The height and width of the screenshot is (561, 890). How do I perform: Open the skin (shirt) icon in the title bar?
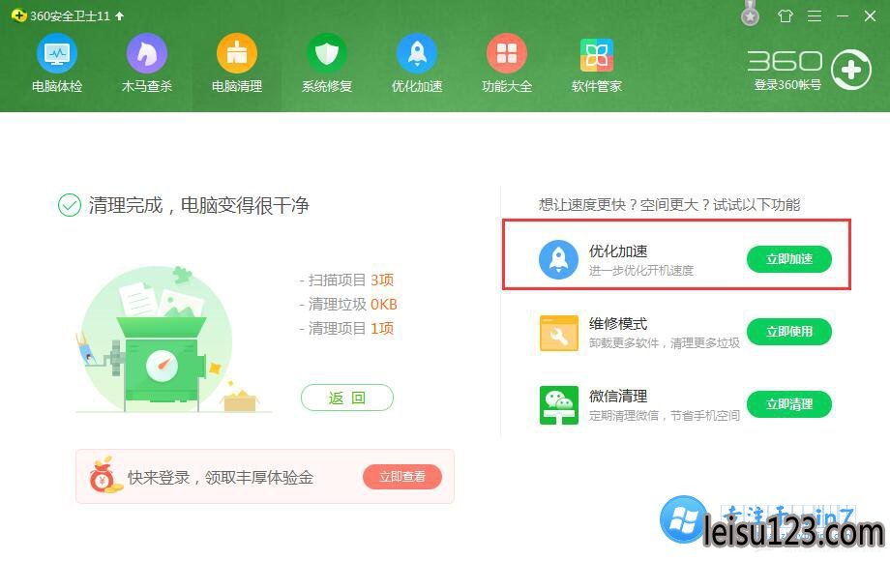pos(786,15)
